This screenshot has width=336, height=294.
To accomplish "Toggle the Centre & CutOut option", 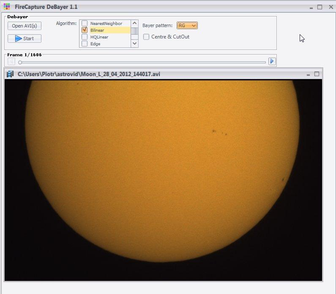I will coord(146,37).
